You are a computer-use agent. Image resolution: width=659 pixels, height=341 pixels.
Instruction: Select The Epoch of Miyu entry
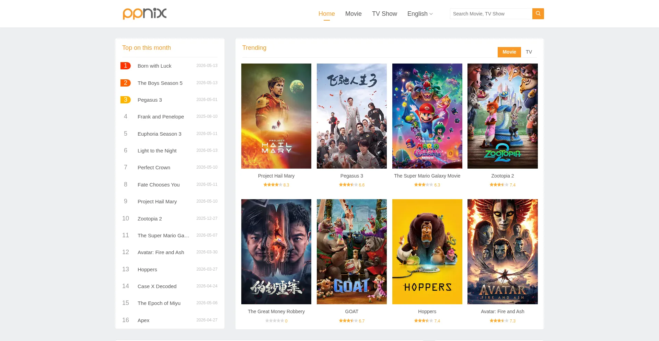pyautogui.click(x=159, y=303)
